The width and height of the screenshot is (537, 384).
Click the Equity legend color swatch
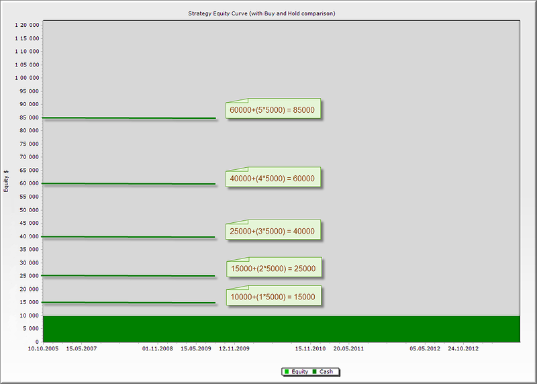[286, 371]
